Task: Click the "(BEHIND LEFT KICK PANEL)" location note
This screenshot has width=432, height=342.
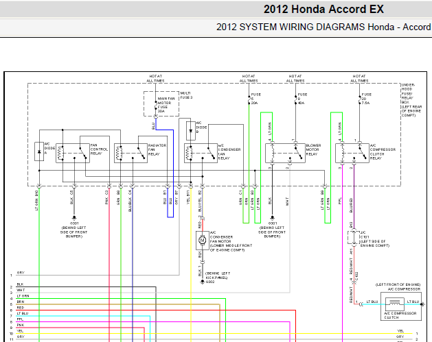Action: (x=218, y=276)
